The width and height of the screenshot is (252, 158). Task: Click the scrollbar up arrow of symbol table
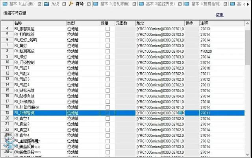click(247, 24)
